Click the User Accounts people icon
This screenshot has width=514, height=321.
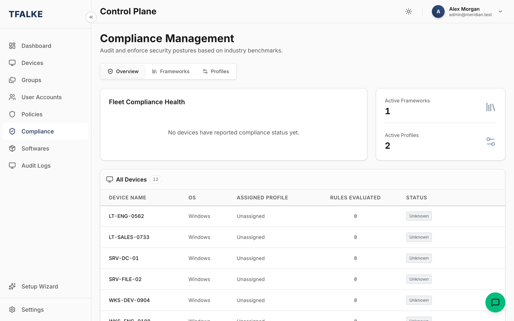click(12, 97)
